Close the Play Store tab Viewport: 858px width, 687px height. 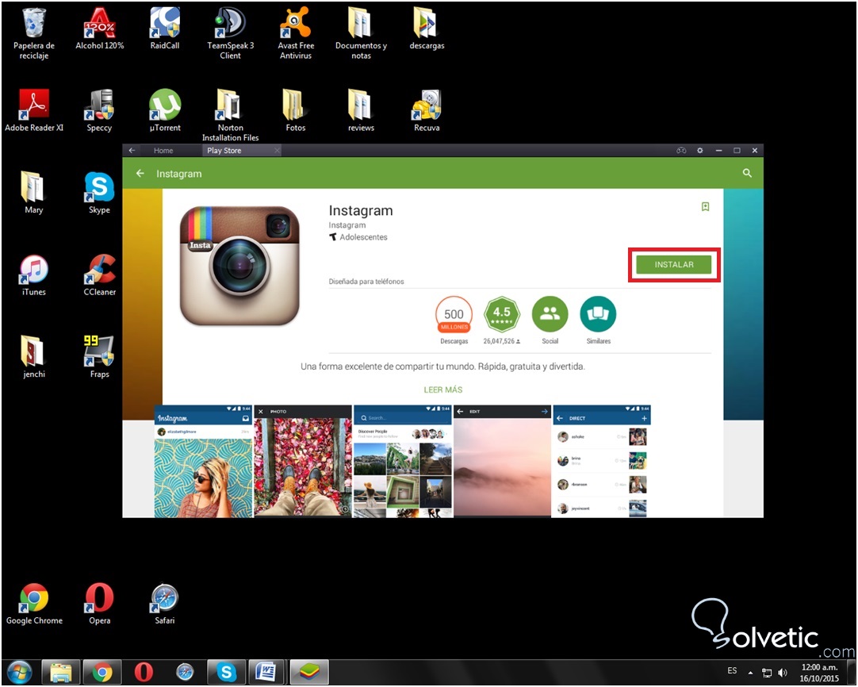pyautogui.click(x=277, y=150)
